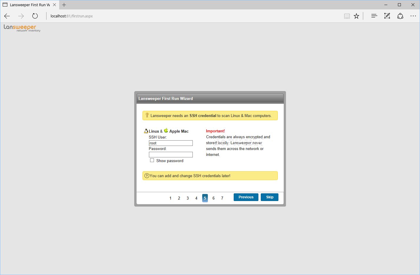Click the red Important! heading

click(215, 131)
